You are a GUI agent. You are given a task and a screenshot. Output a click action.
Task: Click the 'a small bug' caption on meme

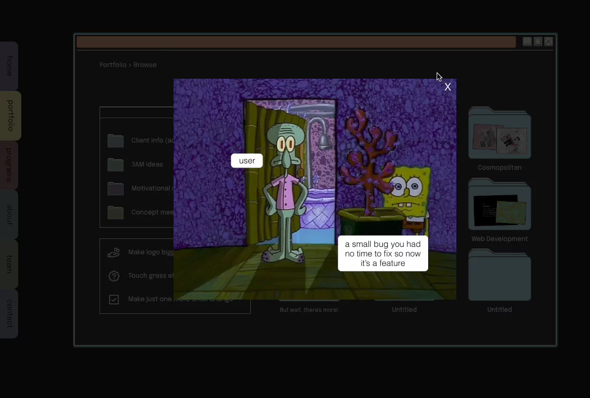point(383,254)
